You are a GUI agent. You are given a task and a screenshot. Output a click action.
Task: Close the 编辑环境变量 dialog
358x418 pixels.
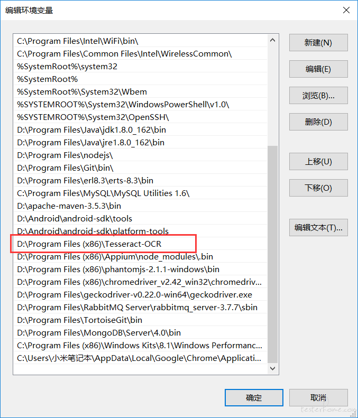346,10
